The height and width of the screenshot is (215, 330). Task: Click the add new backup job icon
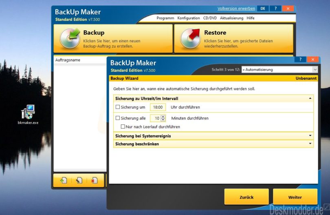(64, 180)
